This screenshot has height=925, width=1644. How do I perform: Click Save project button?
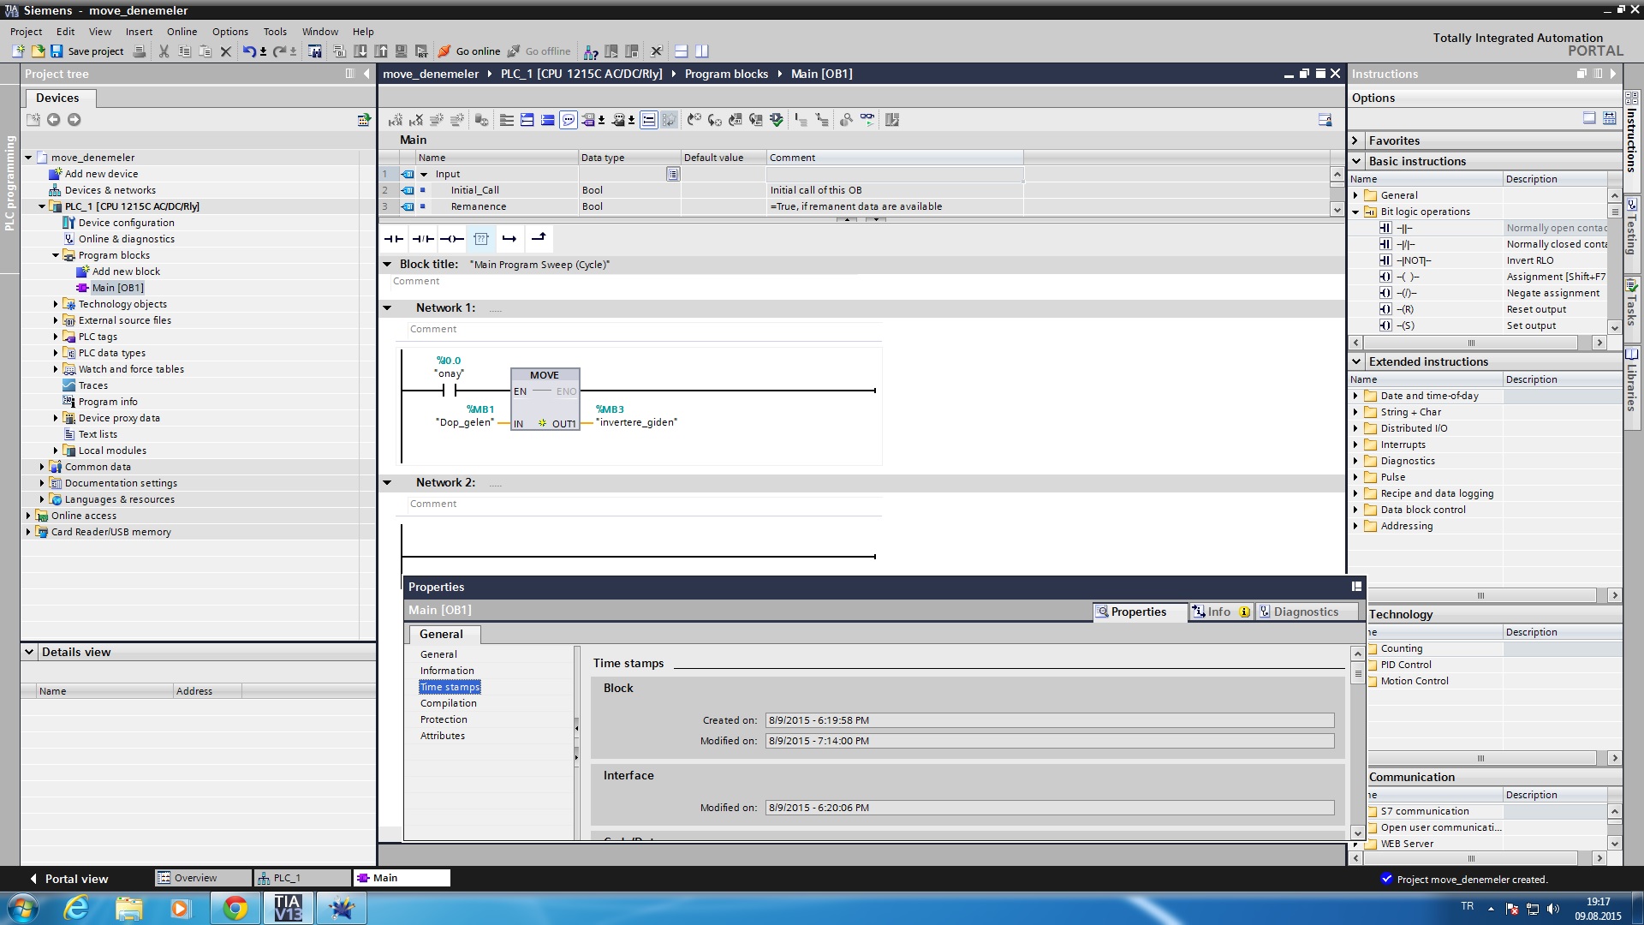coord(87,51)
